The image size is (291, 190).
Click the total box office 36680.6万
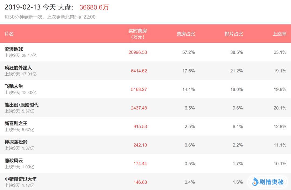[x=94, y=7]
